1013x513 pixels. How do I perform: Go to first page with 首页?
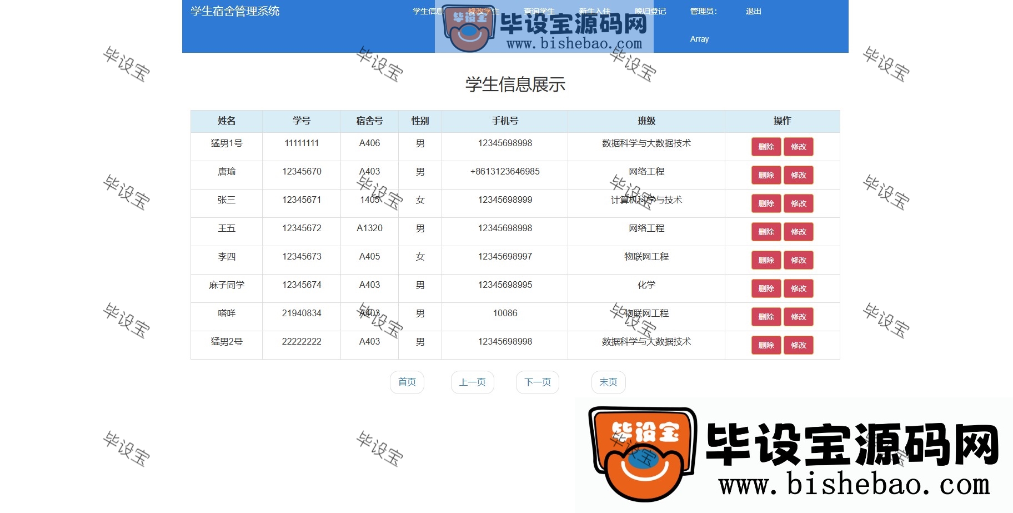[x=407, y=382]
